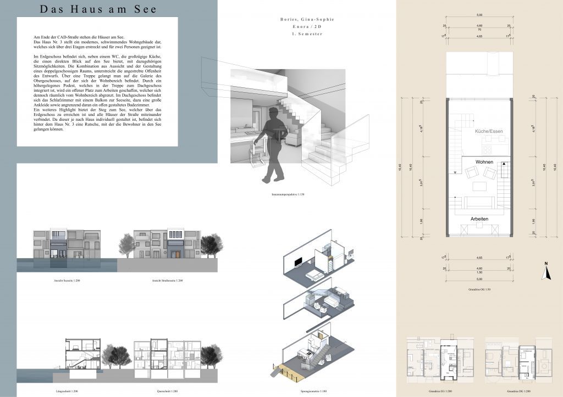Click the 'Grundriss OG 1:50' caption
This screenshot has width=563, height=397.
(477, 288)
